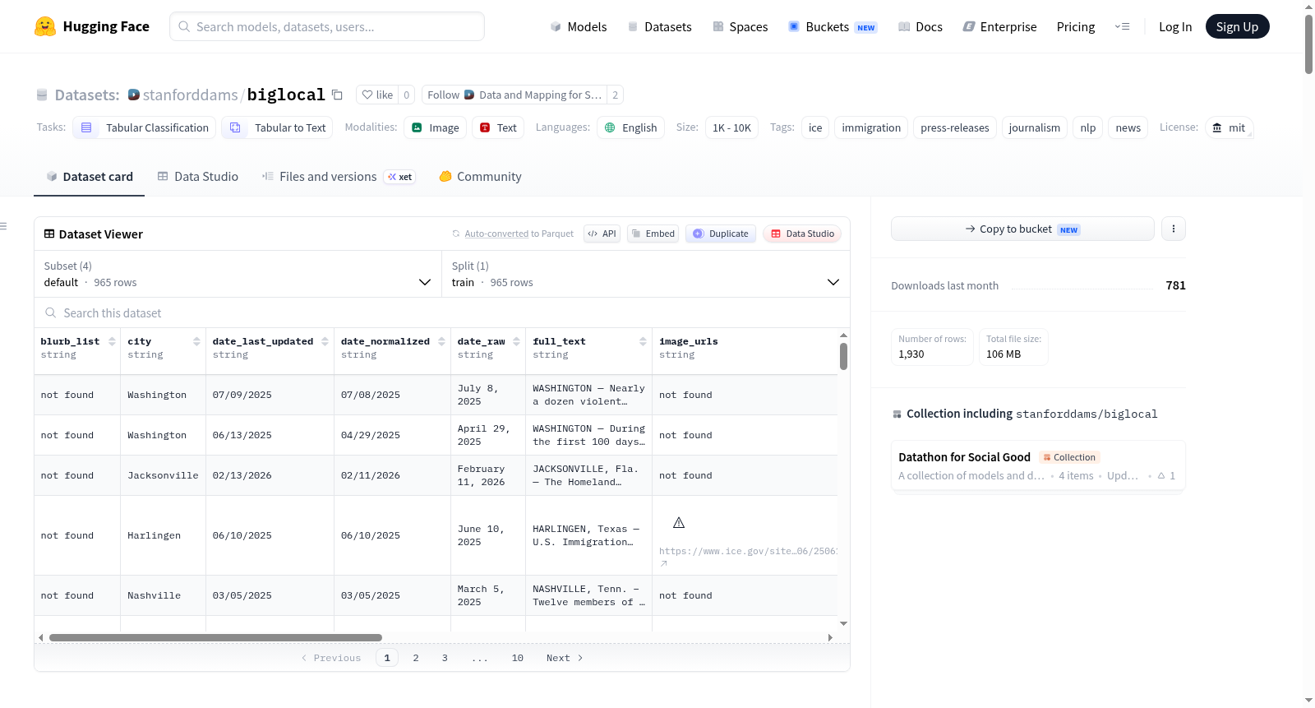Click the left sidebar menu toggle icon
The image size is (1315, 708).
point(3,226)
